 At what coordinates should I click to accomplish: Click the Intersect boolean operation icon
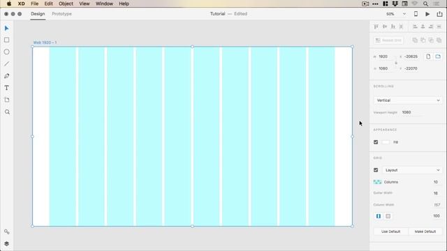431,40
